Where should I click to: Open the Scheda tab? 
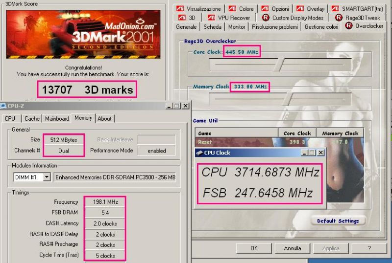(212, 27)
